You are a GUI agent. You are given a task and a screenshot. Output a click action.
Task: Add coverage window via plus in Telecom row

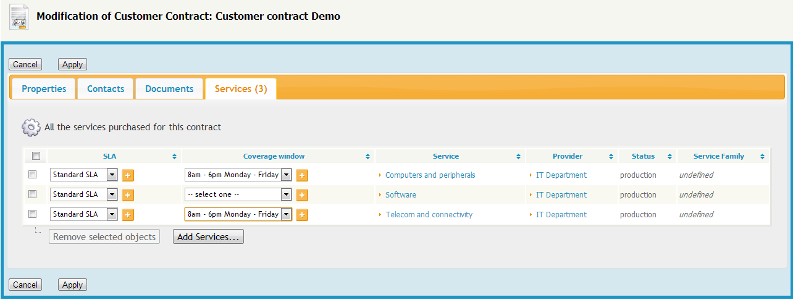(x=302, y=215)
